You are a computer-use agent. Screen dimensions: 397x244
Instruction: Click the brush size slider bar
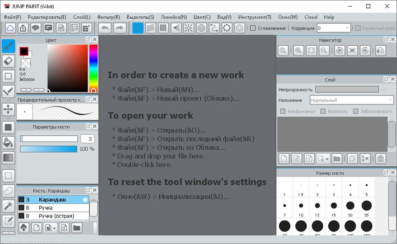point(49,139)
